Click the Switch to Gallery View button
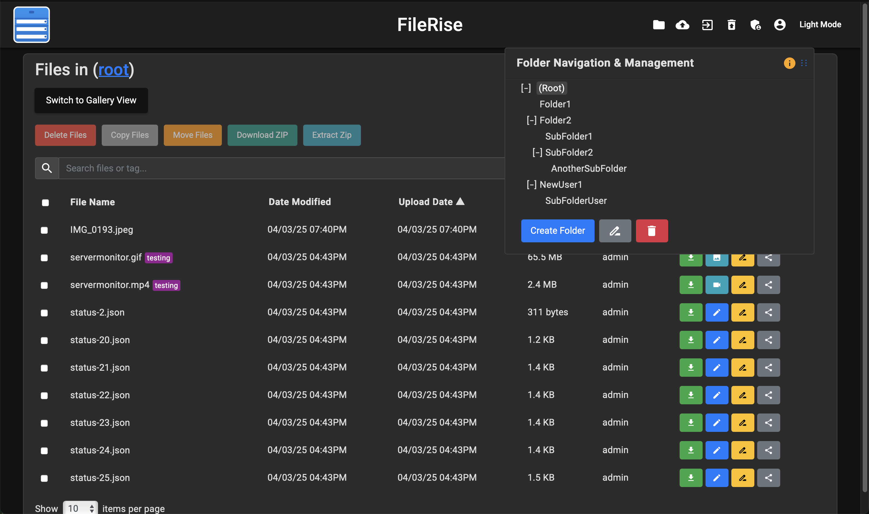This screenshot has height=514, width=869. 91,101
